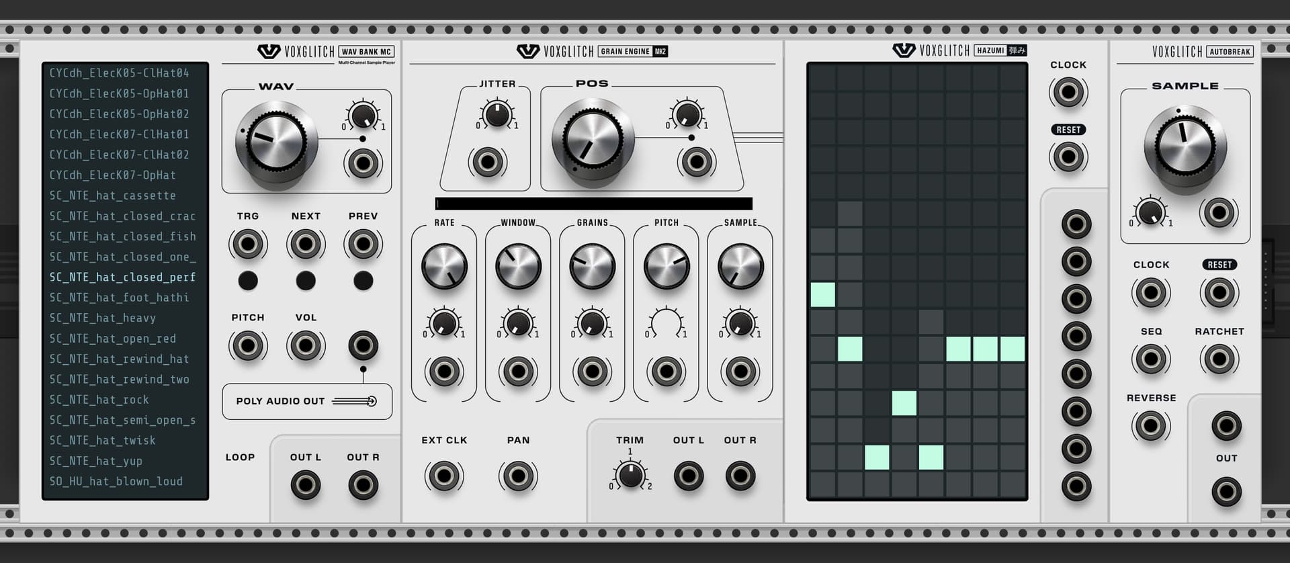The height and width of the screenshot is (563, 1290).
Task: Click the LOOP label on Wav Bank
Action: click(240, 457)
